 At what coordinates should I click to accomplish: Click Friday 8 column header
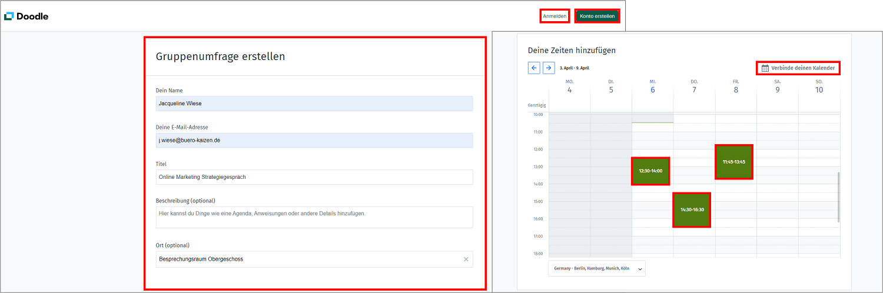[x=736, y=86]
